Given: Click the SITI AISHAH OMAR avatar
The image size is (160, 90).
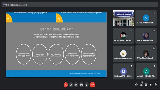Looking at the screenshot, I should [x=146, y=53].
